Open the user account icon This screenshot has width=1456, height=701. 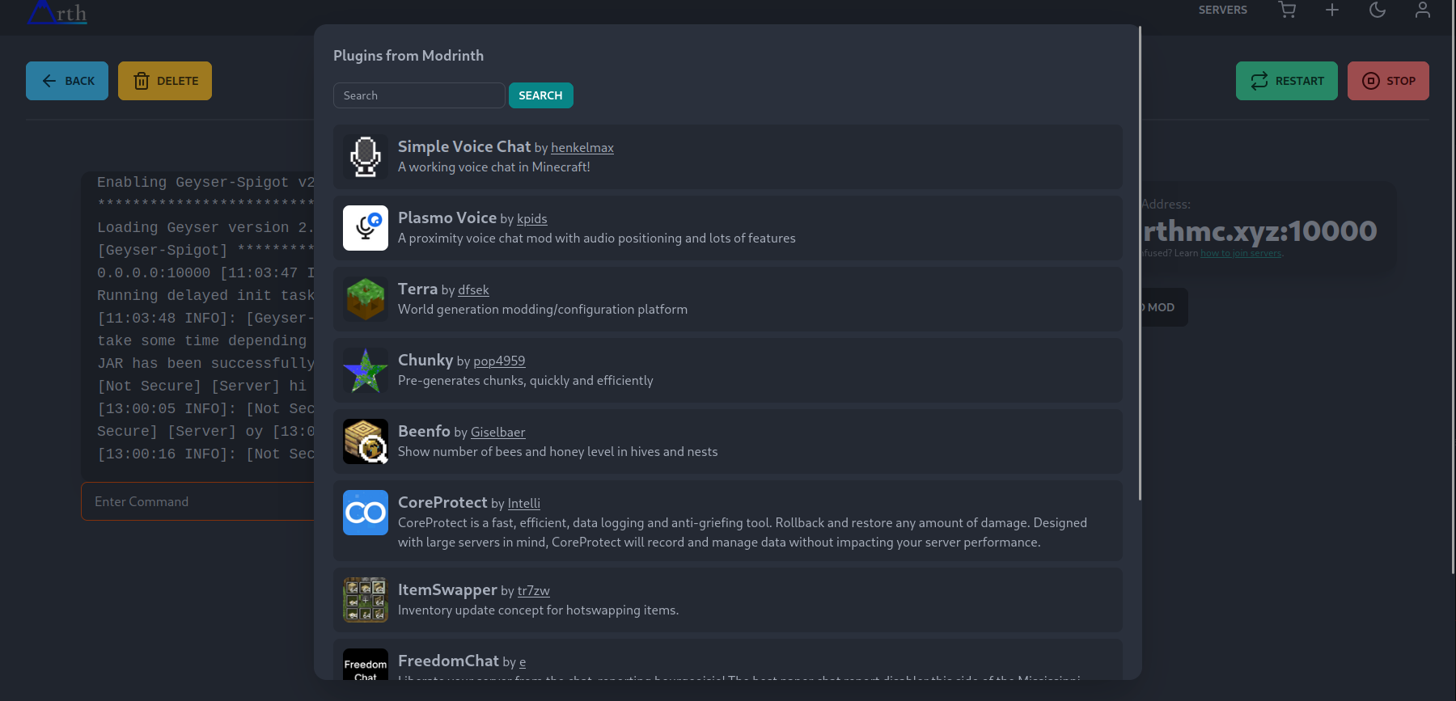click(1423, 11)
